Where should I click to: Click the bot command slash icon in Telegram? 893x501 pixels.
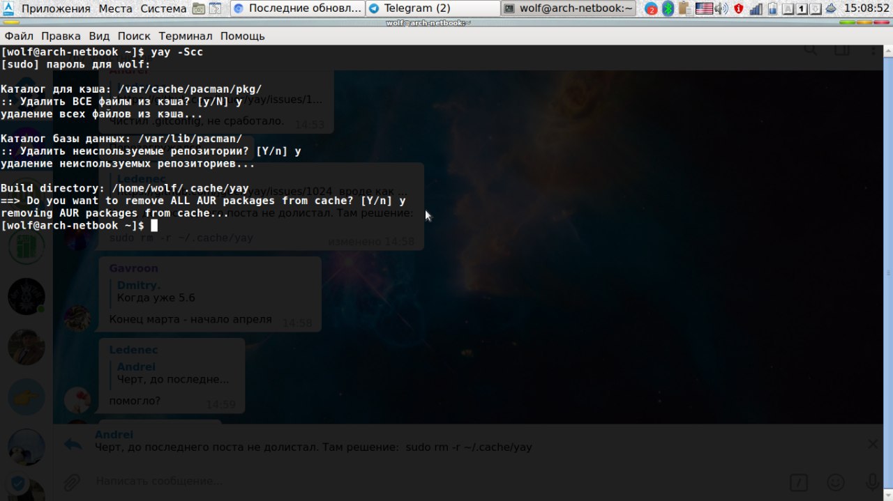tap(799, 482)
